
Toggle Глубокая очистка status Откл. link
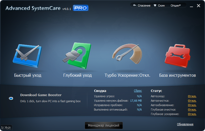[192, 110]
